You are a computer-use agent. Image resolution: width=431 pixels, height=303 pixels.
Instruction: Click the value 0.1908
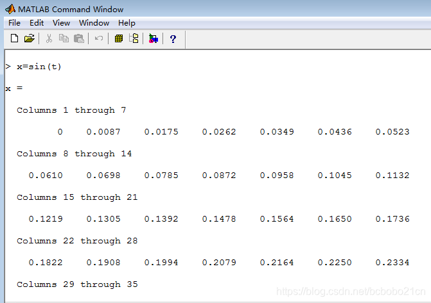click(x=103, y=263)
